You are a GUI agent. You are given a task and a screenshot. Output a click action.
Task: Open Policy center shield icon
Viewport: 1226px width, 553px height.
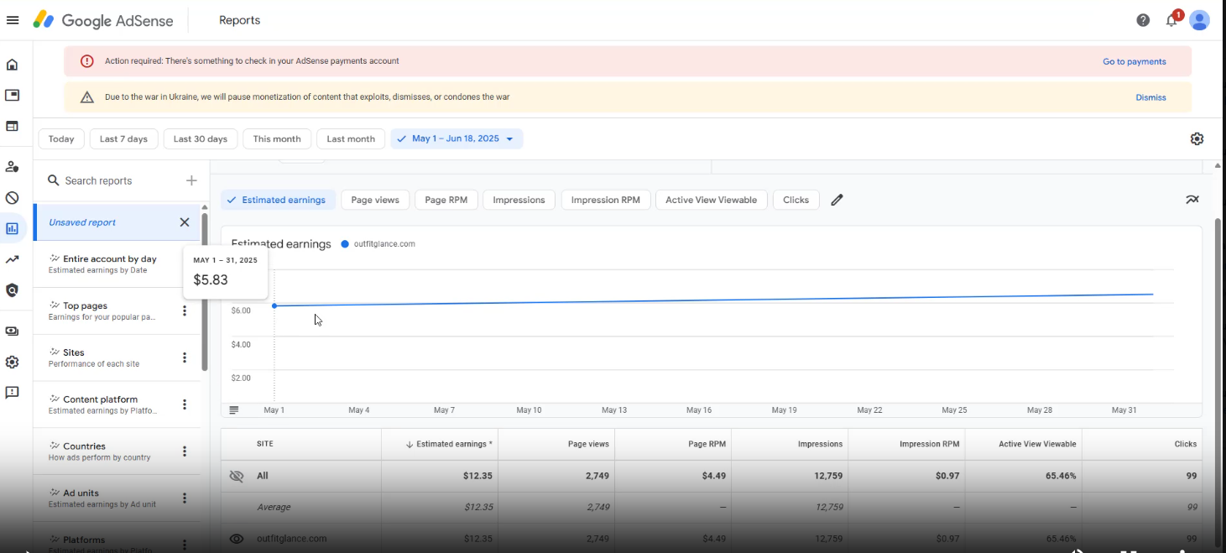pos(13,290)
